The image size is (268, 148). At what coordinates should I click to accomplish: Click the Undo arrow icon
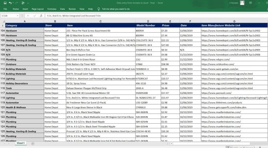[x=10, y=3]
